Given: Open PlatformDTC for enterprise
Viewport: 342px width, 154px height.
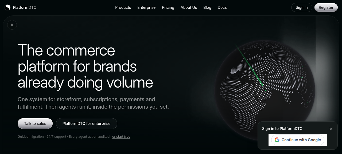Looking at the screenshot, I should [87, 124].
